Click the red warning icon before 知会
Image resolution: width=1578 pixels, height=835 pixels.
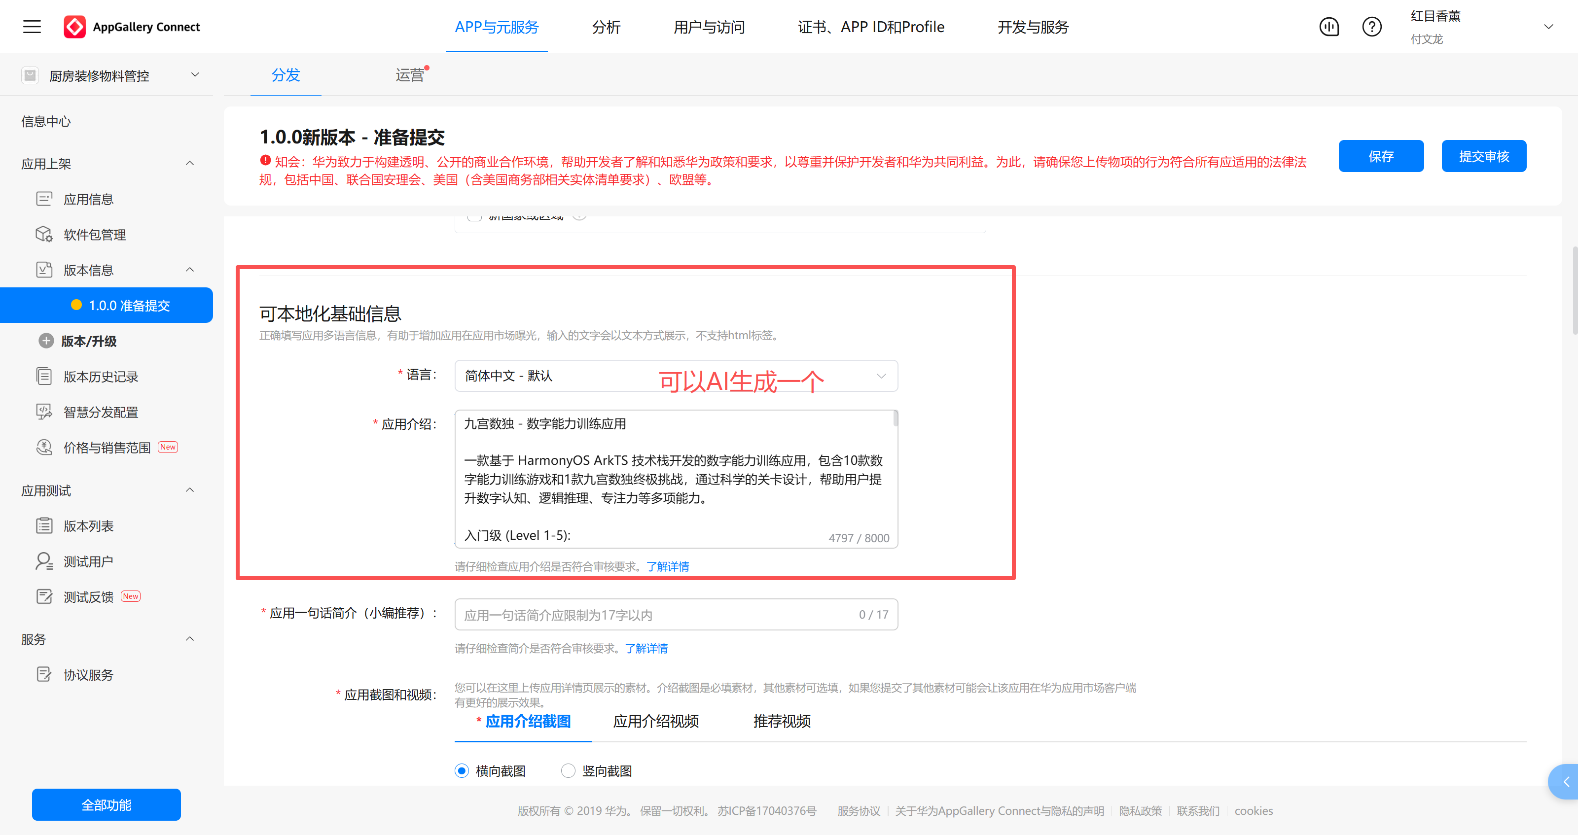pos(265,160)
